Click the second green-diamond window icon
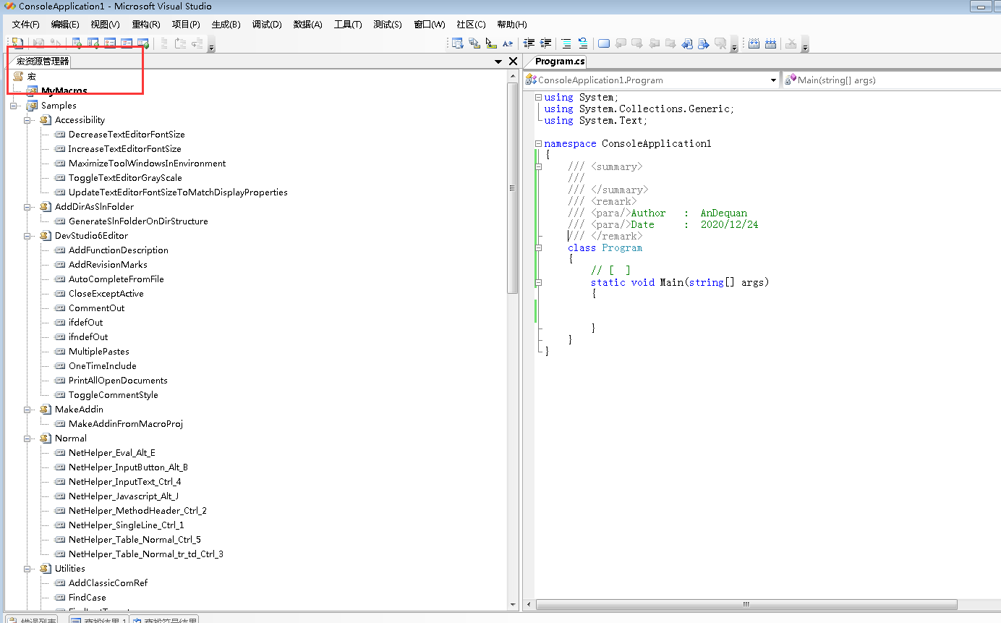This screenshot has width=1001, height=623. 93,43
